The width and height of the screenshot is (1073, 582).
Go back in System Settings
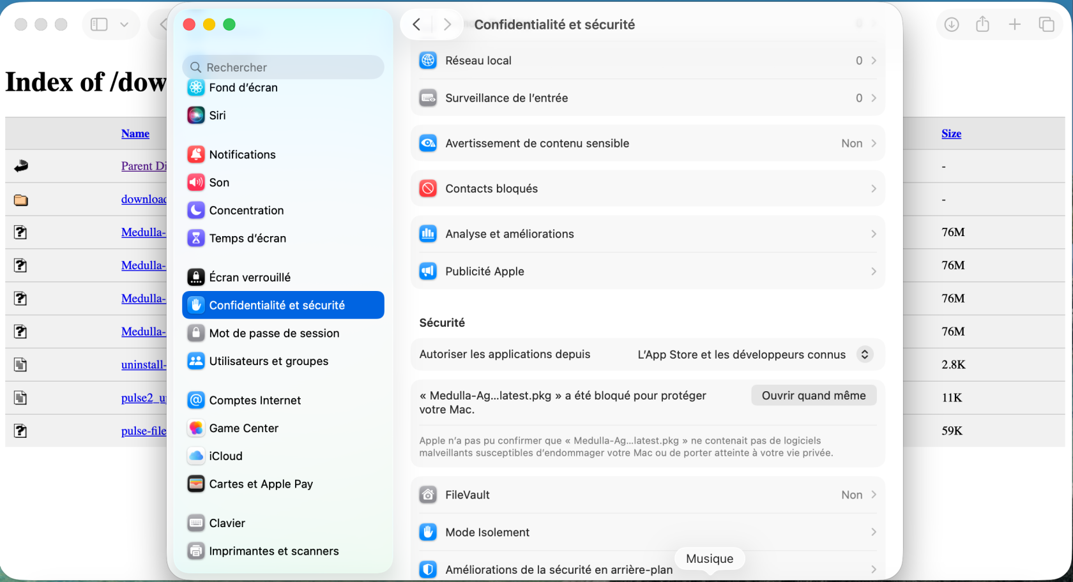[x=416, y=24]
